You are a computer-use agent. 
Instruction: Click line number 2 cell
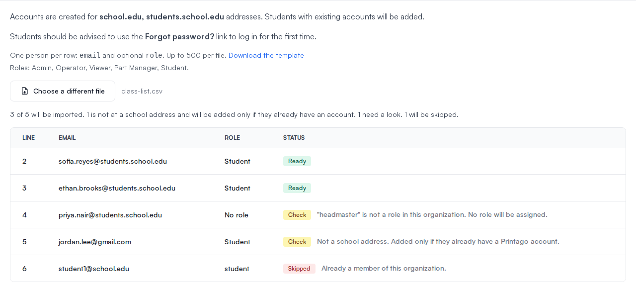point(24,161)
